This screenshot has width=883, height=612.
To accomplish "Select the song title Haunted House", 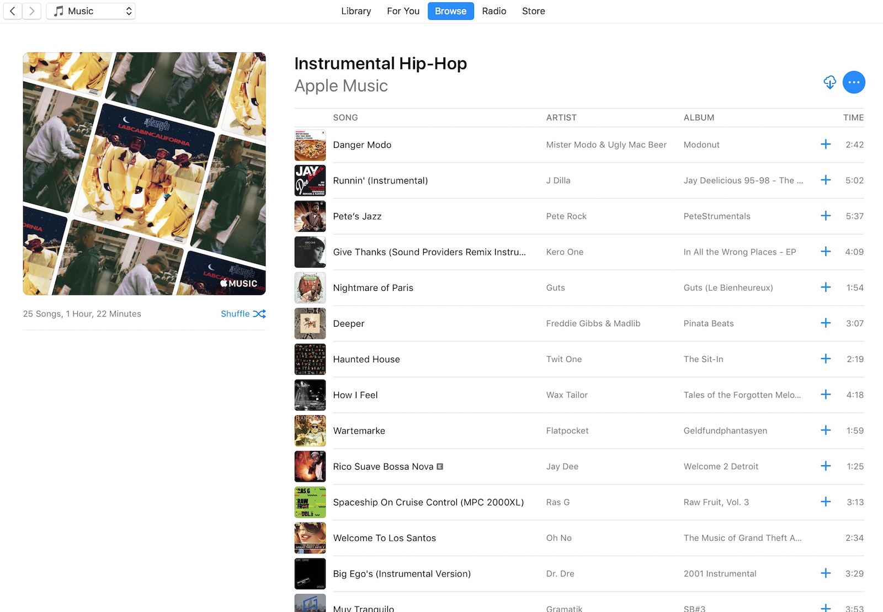I will 366,359.
